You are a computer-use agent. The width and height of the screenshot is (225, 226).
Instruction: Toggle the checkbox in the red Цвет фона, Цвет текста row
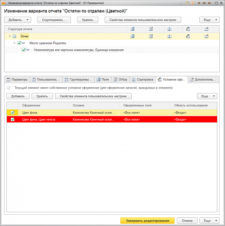[x=13, y=119]
